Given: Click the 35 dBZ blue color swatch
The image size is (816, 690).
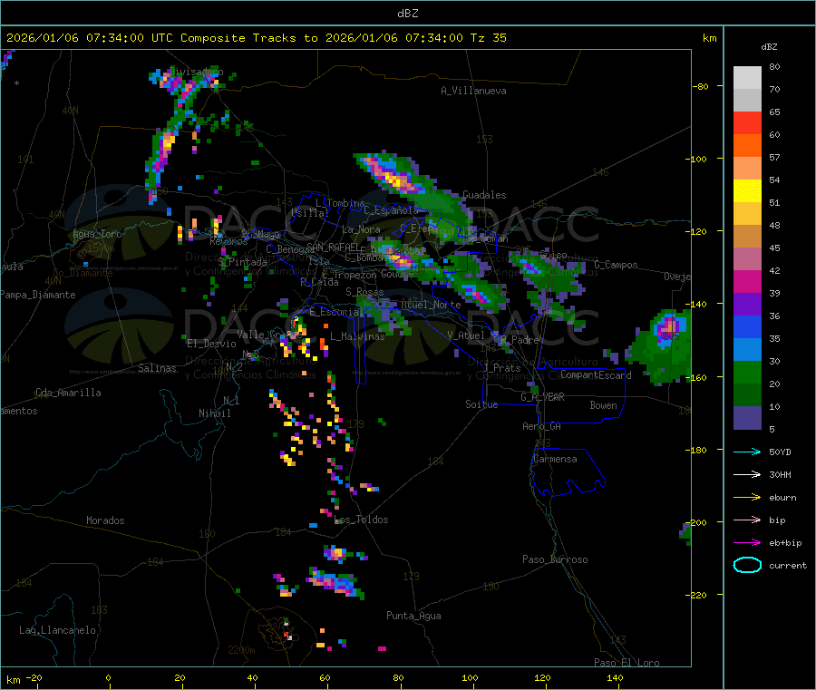Looking at the screenshot, I should 747,326.
